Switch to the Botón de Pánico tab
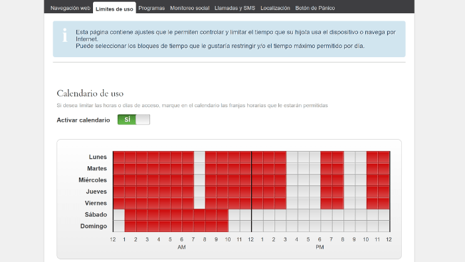The height and width of the screenshot is (262, 465). (315, 8)
